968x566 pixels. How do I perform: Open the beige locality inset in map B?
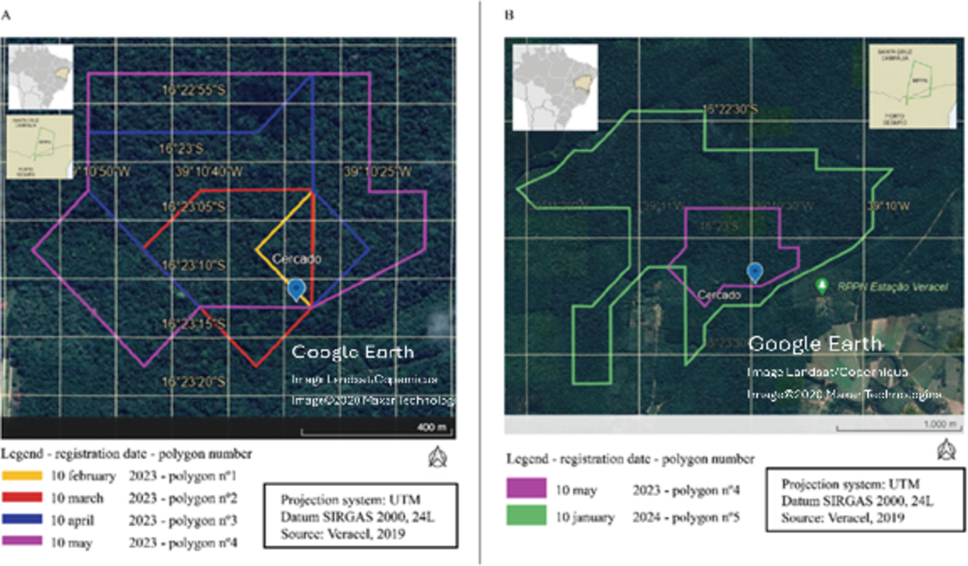pos(912,87)
